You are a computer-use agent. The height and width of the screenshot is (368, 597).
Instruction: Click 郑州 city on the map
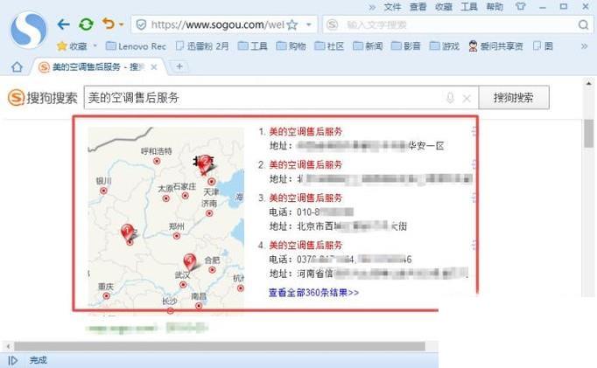tap(176, 227)
